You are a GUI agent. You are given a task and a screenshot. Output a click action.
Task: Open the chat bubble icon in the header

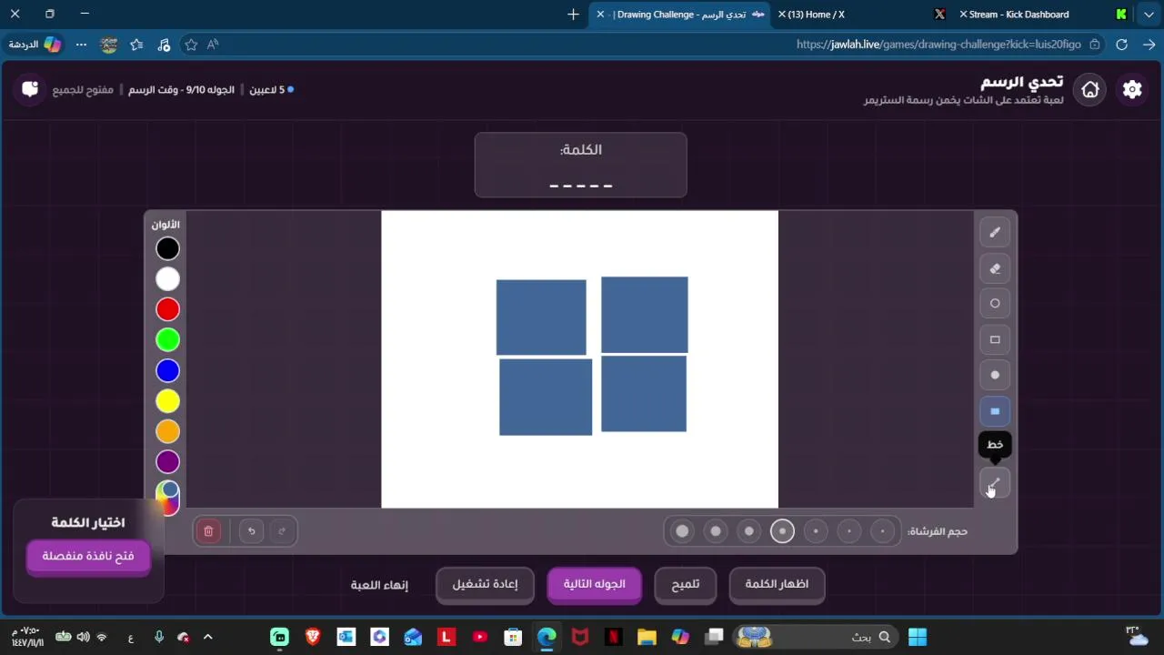[30, 88]
